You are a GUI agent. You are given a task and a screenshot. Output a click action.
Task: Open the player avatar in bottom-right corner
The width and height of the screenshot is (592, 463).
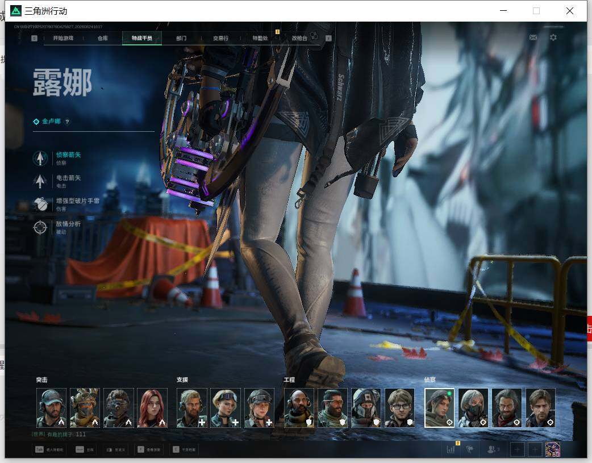[553, 449]
